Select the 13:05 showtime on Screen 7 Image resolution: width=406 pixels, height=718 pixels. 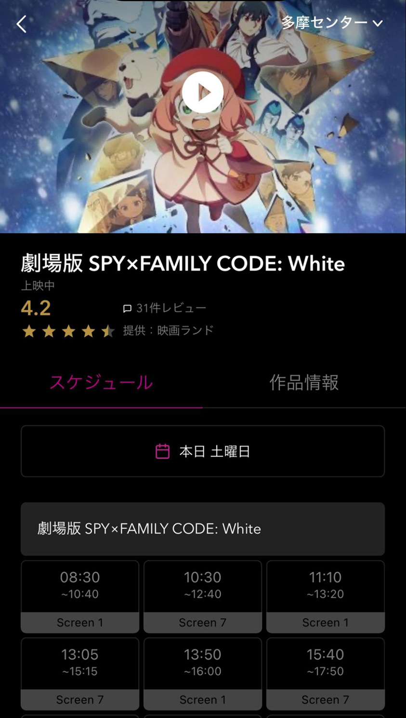80,674
